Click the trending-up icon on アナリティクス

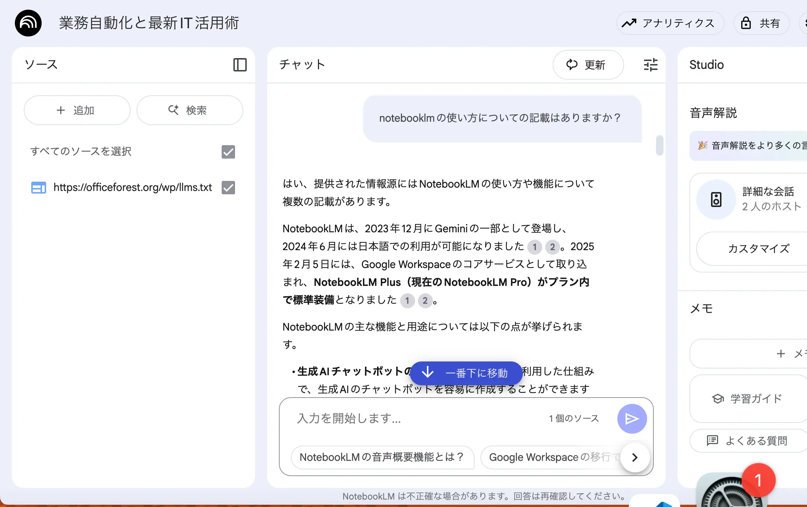[629, 23]
